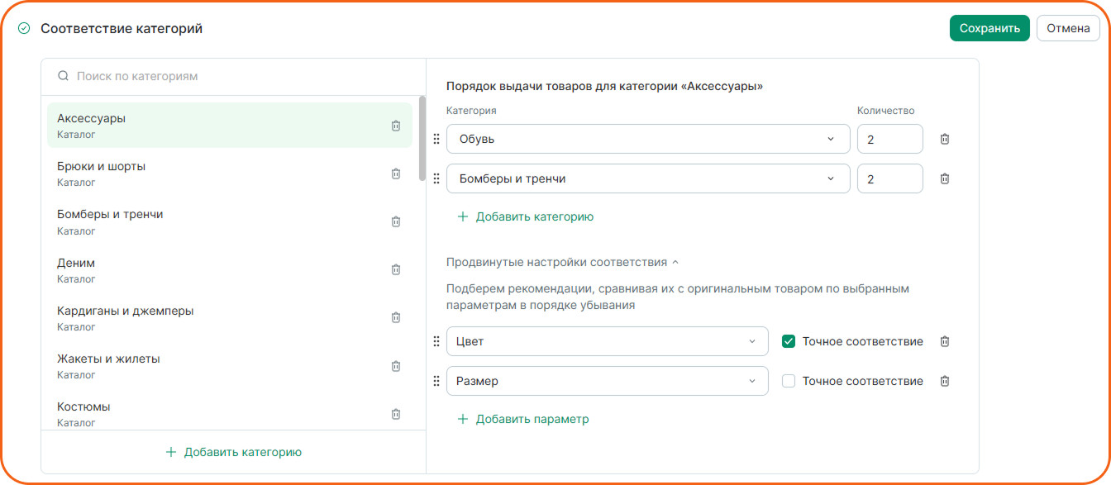Click drag handle of Бомберы и тренчи order row
This screenshot has width=1111, height=485.
click(x=436, y=178)
